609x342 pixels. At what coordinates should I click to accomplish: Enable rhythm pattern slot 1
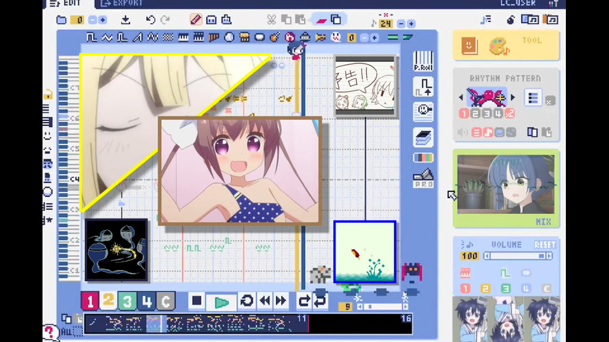click(x=464, y=113)
